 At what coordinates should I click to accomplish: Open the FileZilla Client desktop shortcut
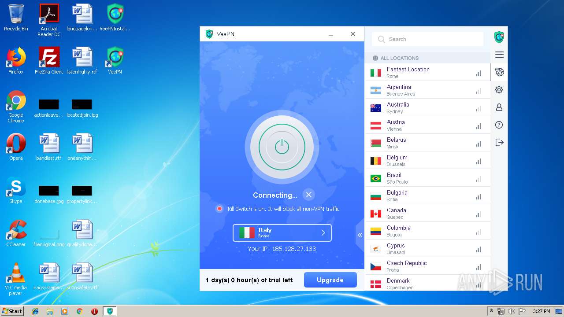coord(49,61)
